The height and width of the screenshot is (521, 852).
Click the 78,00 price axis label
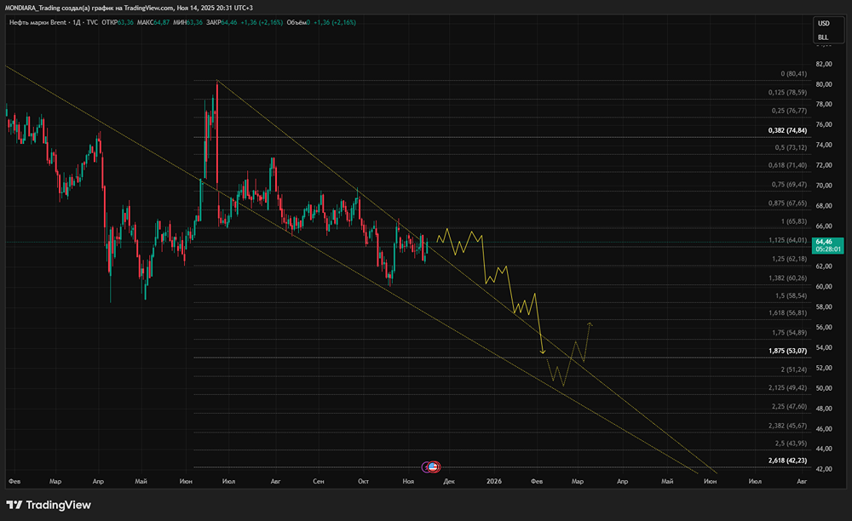pyautogui.click(x=824, y=104)
